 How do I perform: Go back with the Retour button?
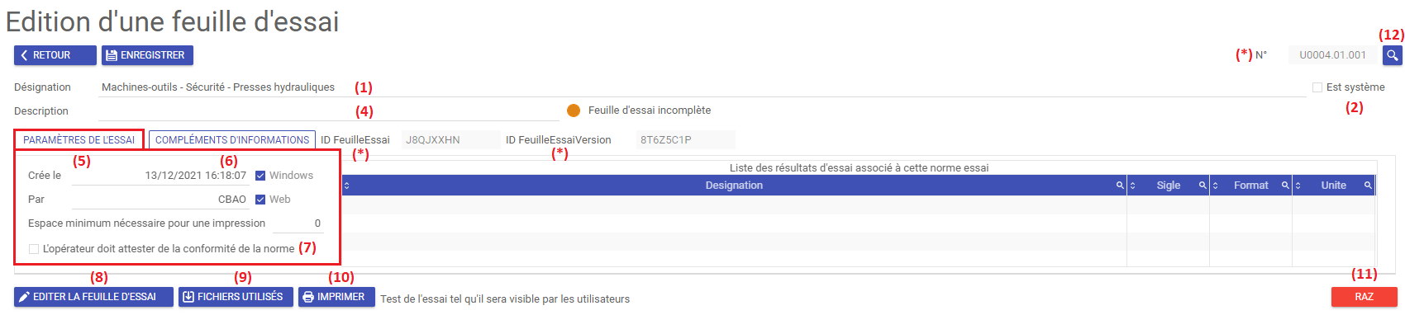[55, 55]
